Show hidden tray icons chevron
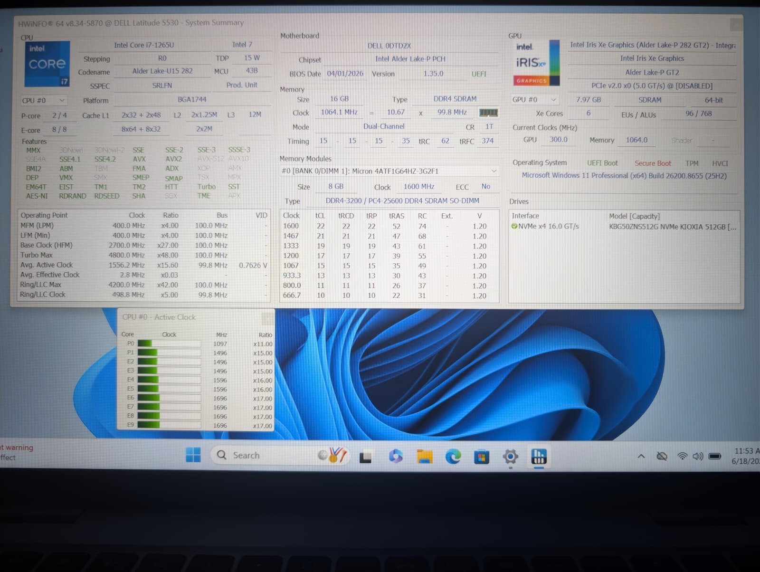The image size is (760, 572). 641,456
